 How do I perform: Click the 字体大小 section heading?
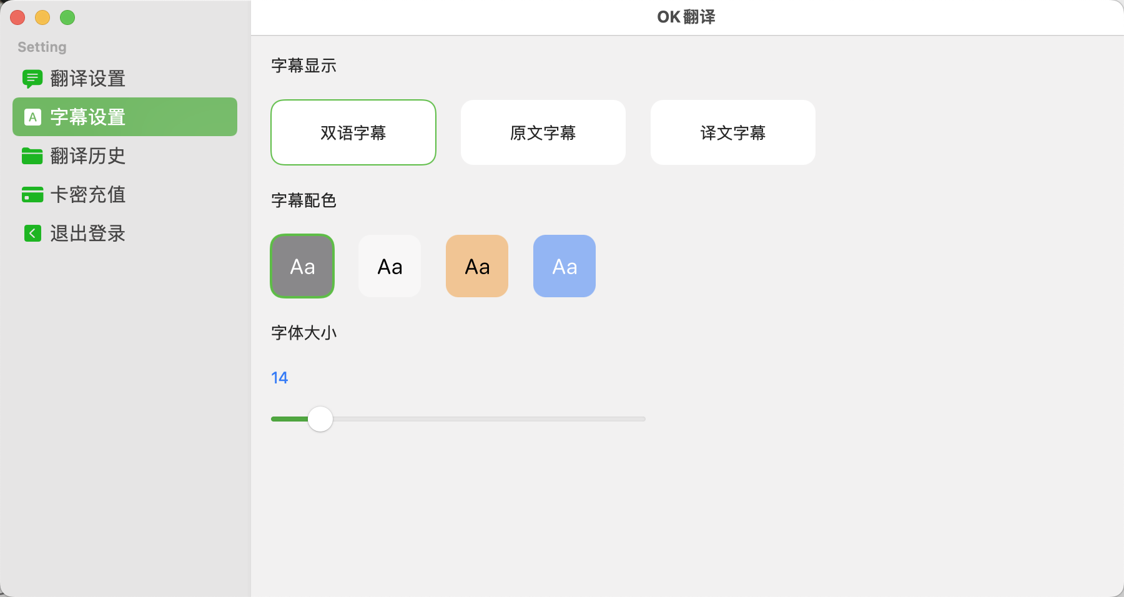[303, 333]
